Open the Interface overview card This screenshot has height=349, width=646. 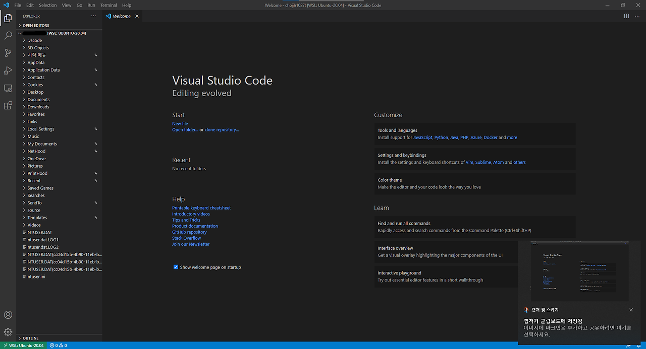click(446, 252)
